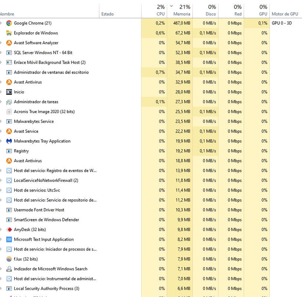Click the Malwarebytes Service icon
The width and height of the screenshot is (302, 297).
[9, 121]
